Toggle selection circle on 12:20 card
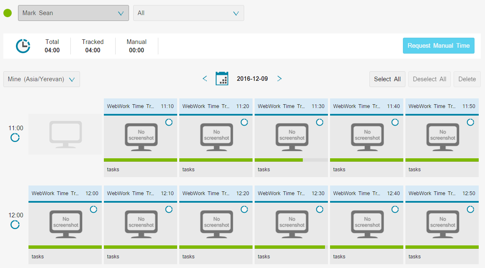Image resolution: width=485 pixels, height=268 pixels. click(244, 209)
